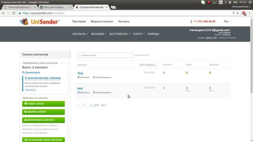This screenshot has width=253, height=142.
Task: Click the UniSender logo
Action: [40, 22]
